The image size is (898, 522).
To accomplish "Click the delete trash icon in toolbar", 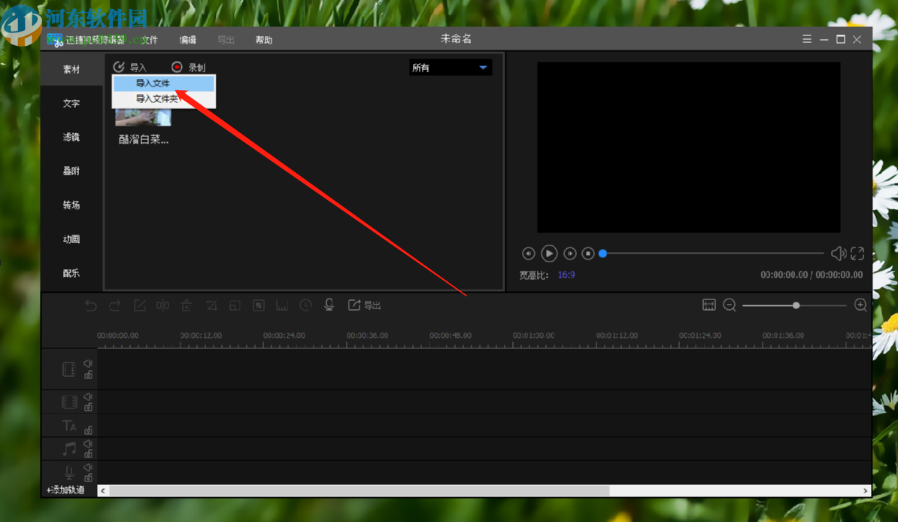I will click(x=187, y=305).
